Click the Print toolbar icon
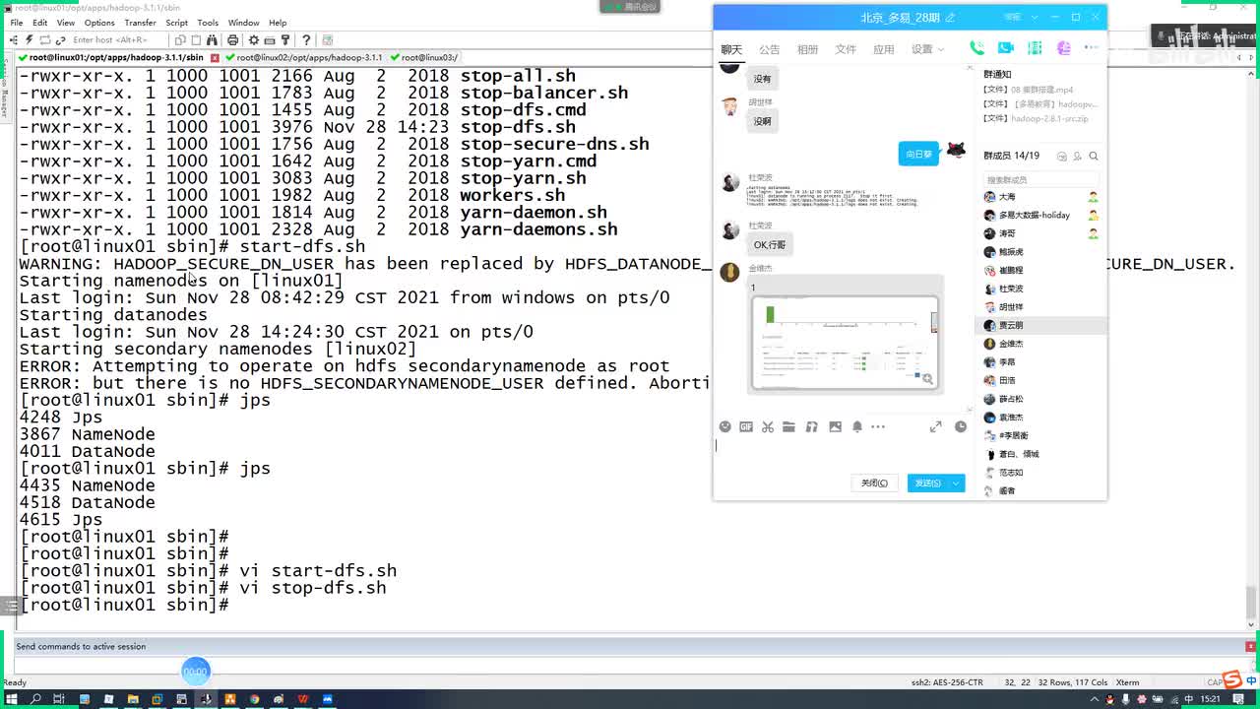This screenshot has height=709, width=1260. point(232,40)
